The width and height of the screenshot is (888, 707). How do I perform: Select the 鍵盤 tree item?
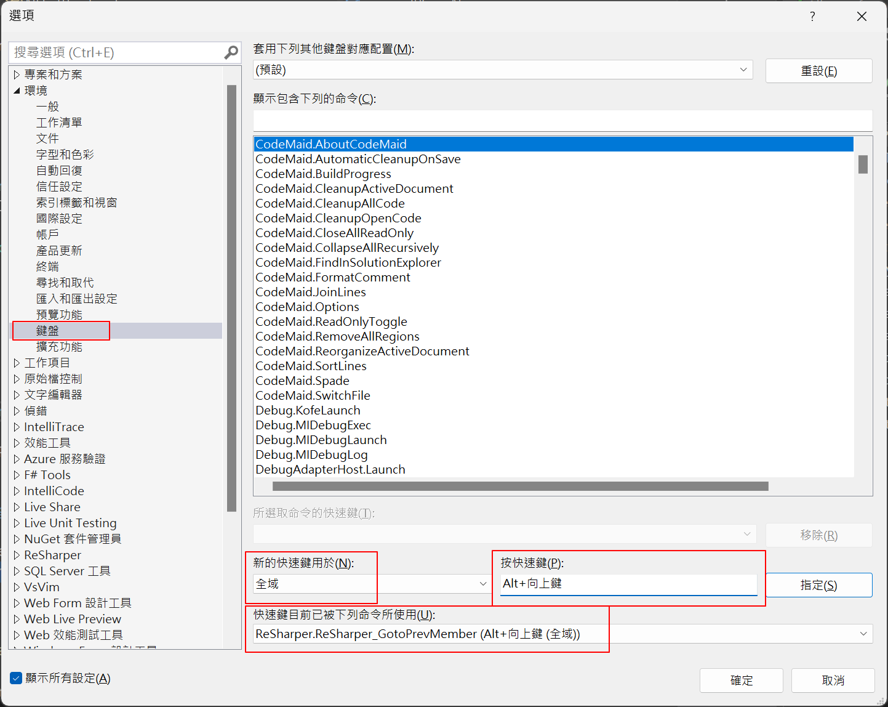[x=47, y=331]
